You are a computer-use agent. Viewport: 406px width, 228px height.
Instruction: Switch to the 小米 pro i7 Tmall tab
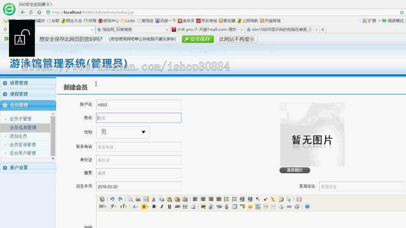click(x=207, y=29)
